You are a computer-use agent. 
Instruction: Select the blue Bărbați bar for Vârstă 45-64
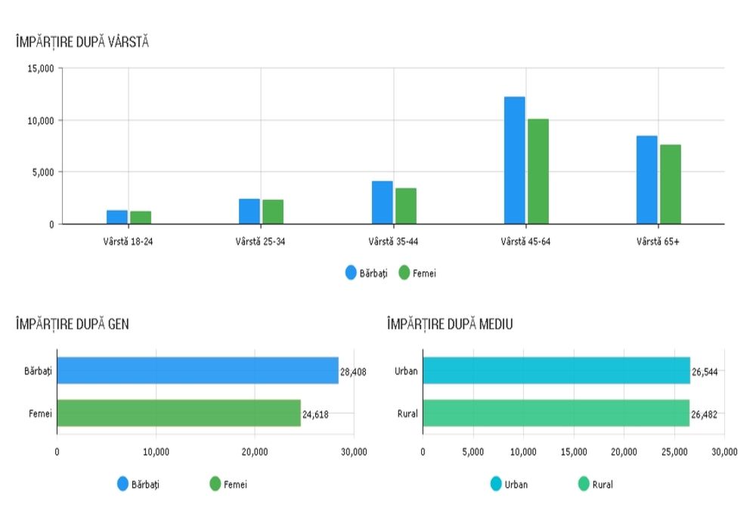(514, 160)
